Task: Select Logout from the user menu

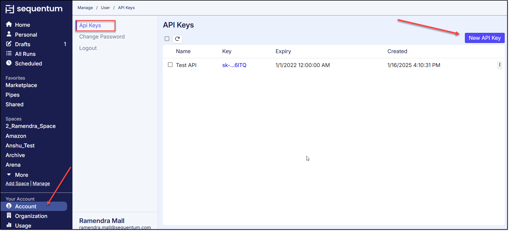Action: 88,48
